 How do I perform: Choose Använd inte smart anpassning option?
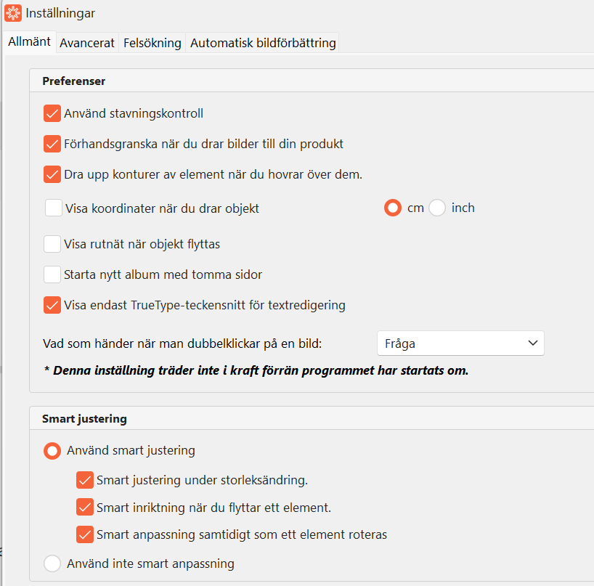52,563
